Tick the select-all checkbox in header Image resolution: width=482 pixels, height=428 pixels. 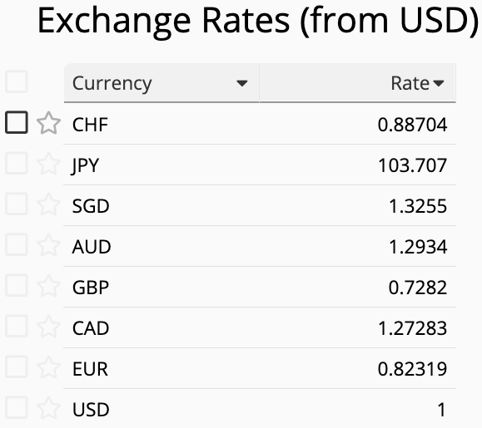click(17, 81)
